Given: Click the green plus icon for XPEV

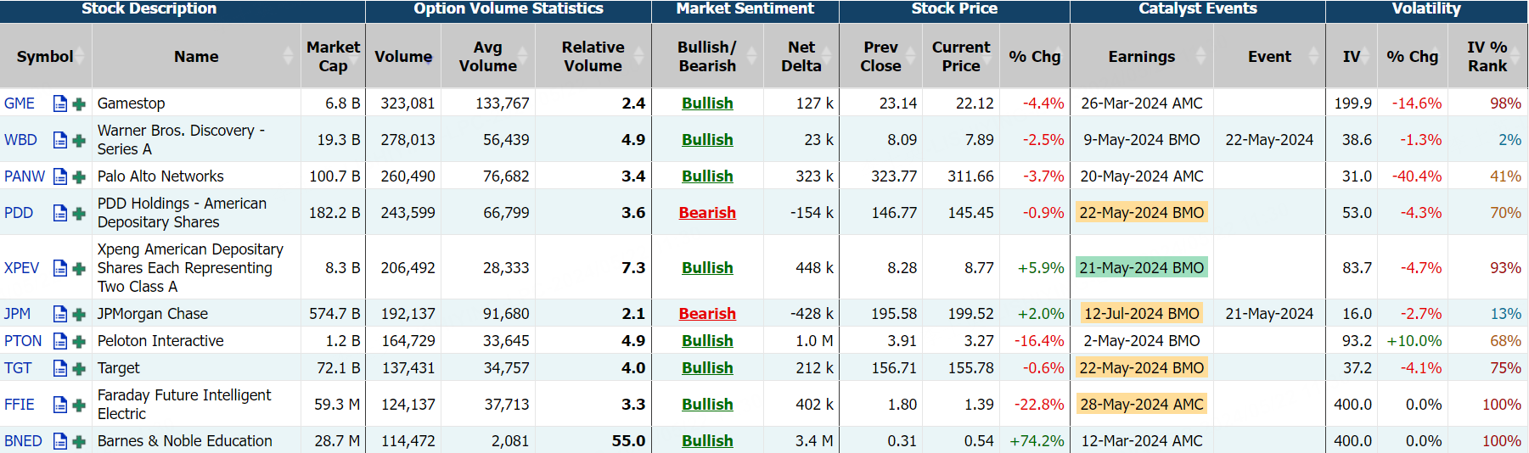Looking at the screenshot, I should 79,269.
